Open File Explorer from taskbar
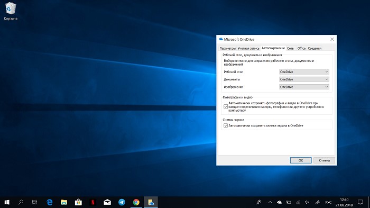Image resolution: width=370 pixels, height=208 pixels. pos(64,202)
